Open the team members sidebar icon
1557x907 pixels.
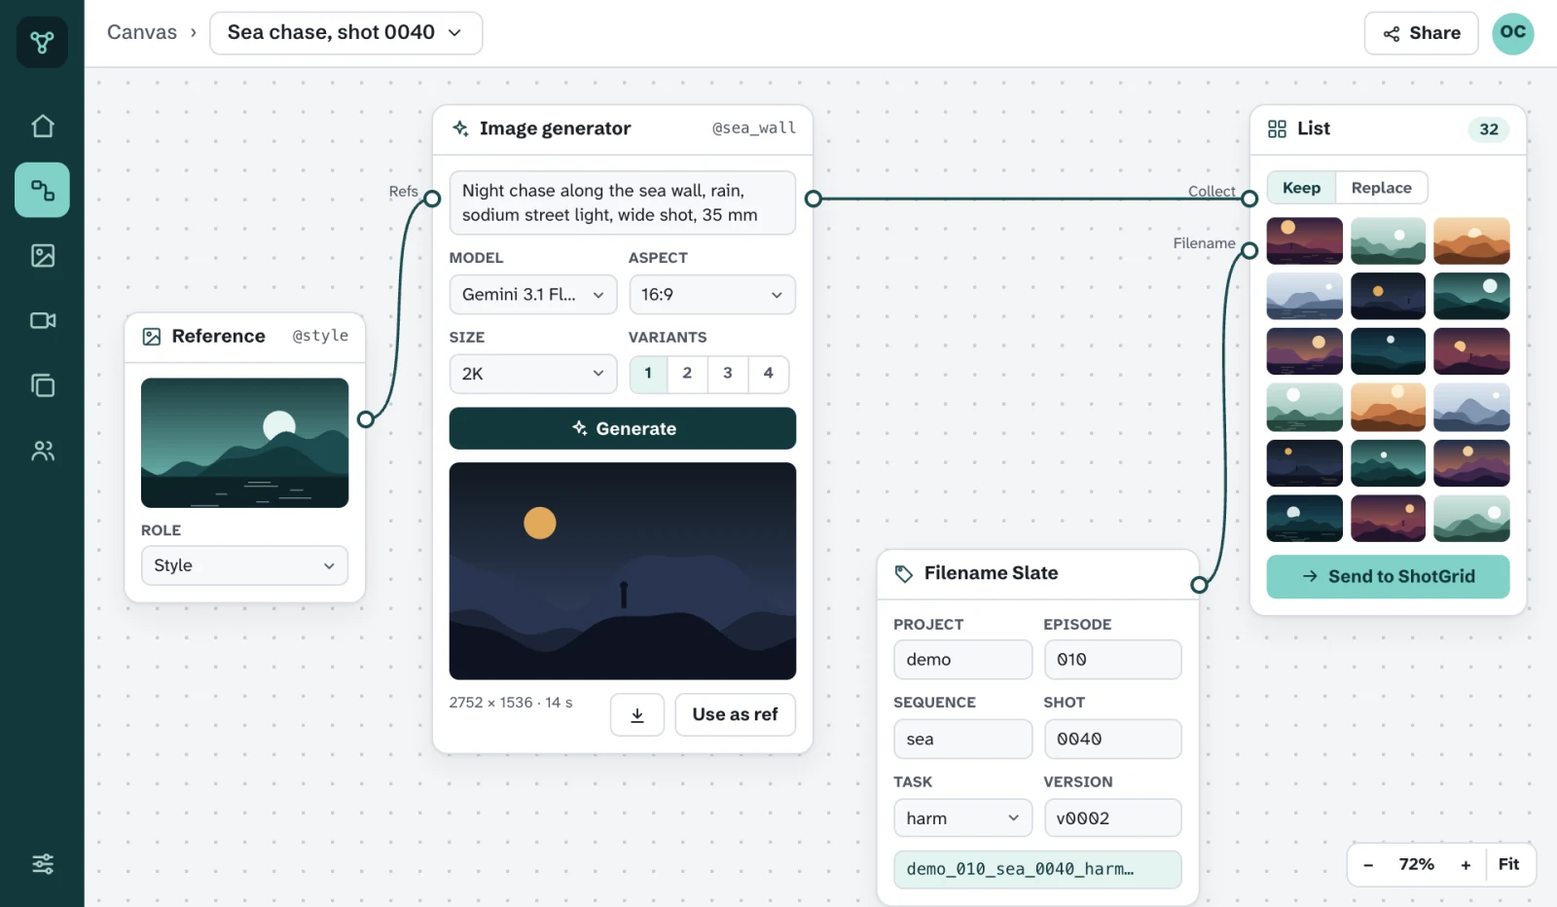pos(42,451)
